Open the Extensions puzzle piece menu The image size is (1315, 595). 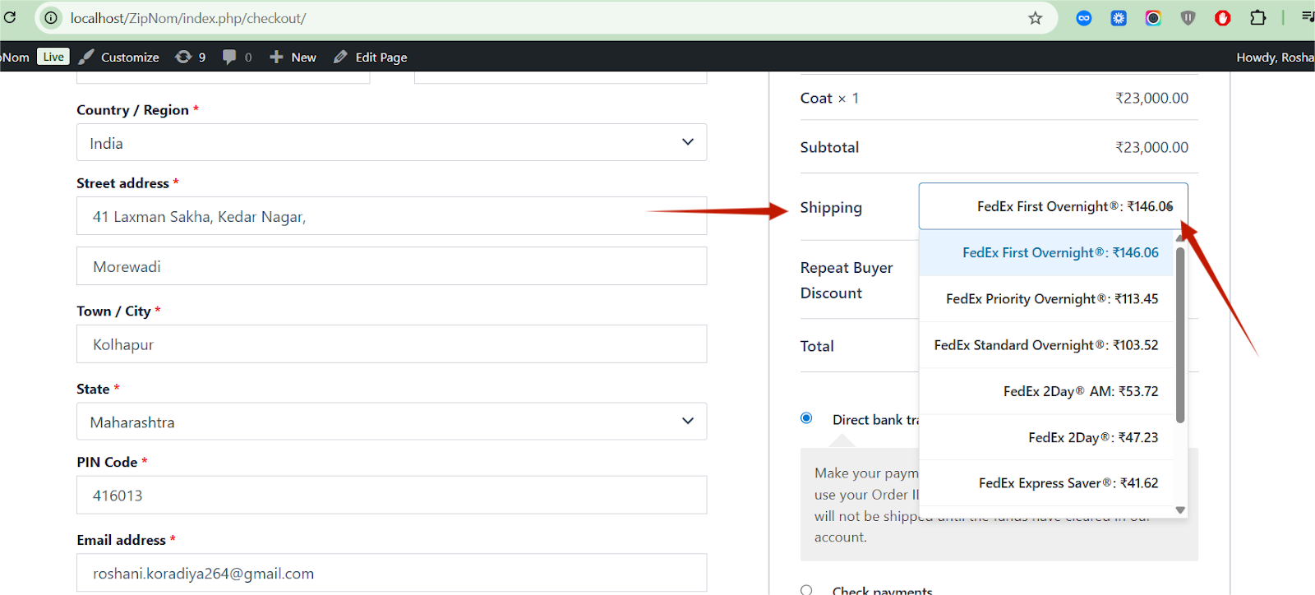[x=1257, y=18]
